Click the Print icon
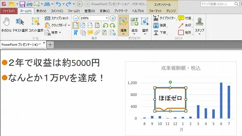This screenshot has height=136, width=242. [29, 4]
